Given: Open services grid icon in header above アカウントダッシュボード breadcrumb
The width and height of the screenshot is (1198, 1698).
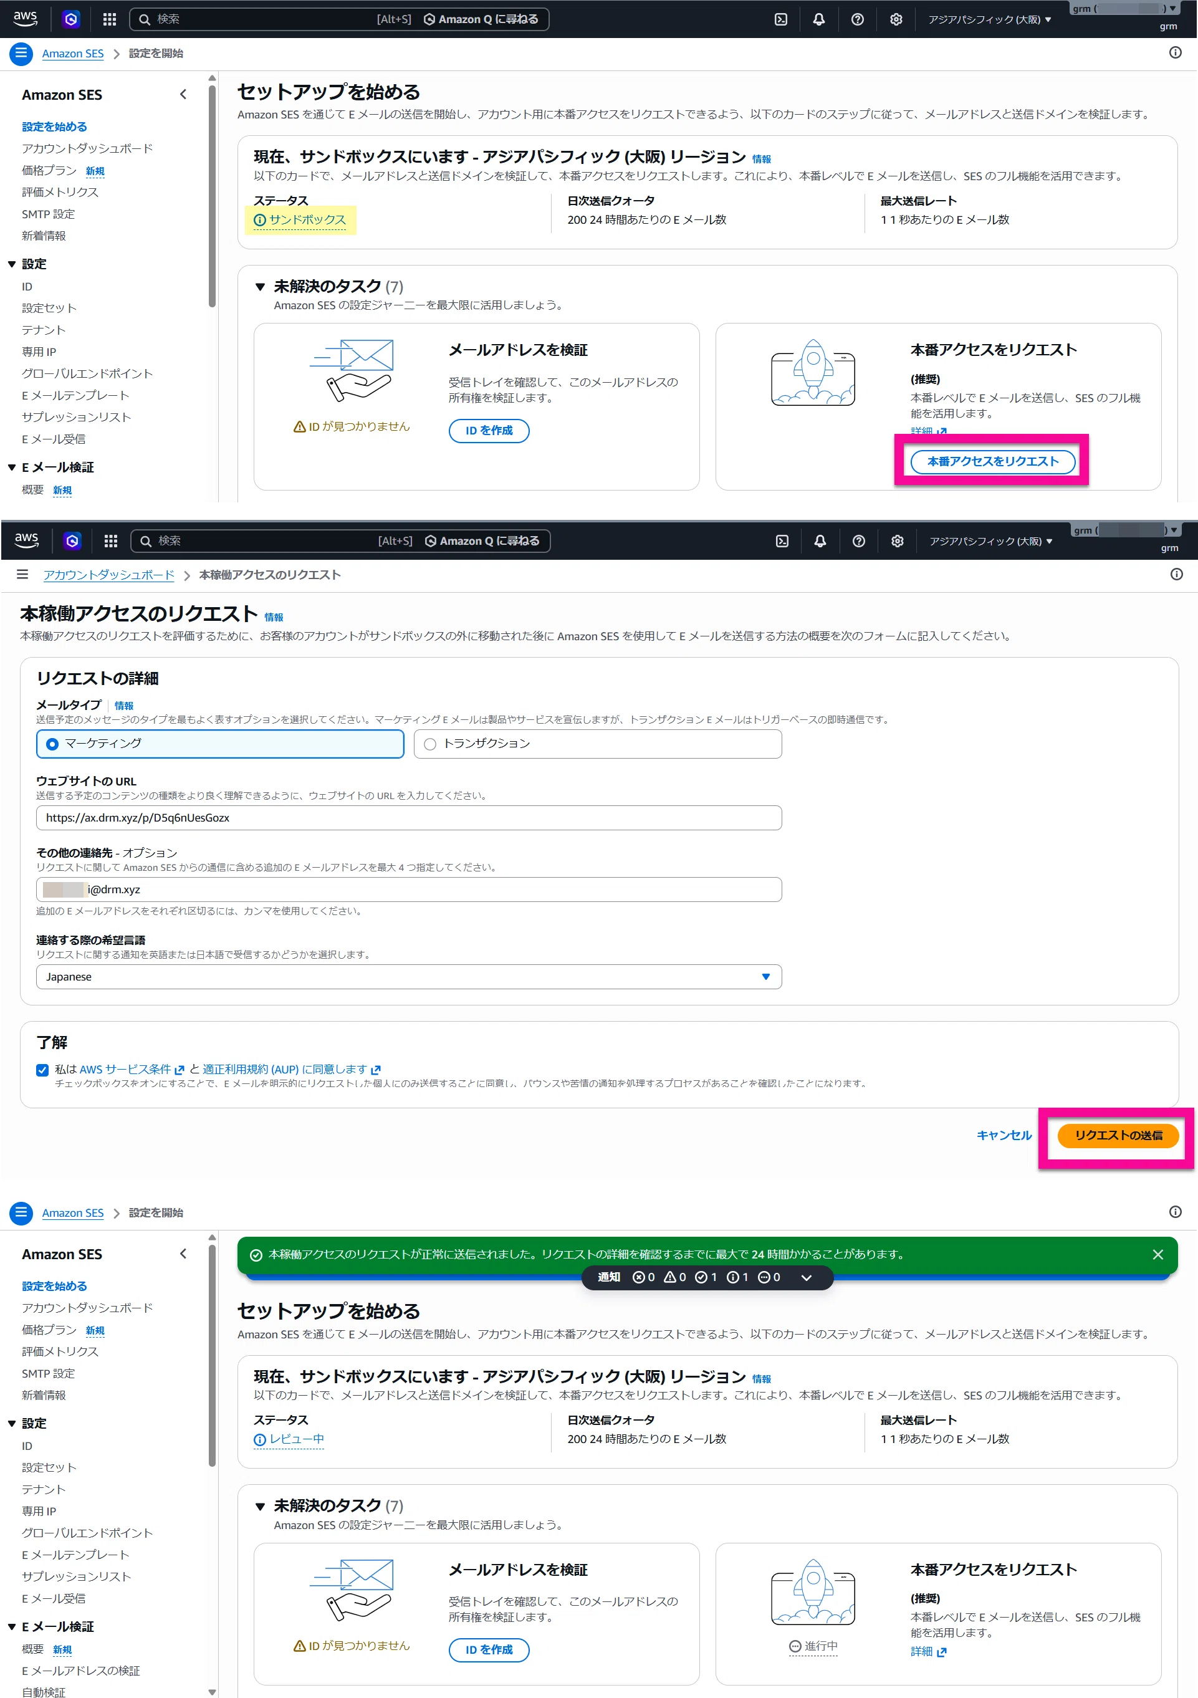Looking at the screenshot, I should (x=111, y=541).
